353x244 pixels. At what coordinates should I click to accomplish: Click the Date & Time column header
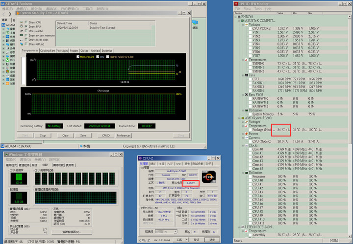(72, 23)
